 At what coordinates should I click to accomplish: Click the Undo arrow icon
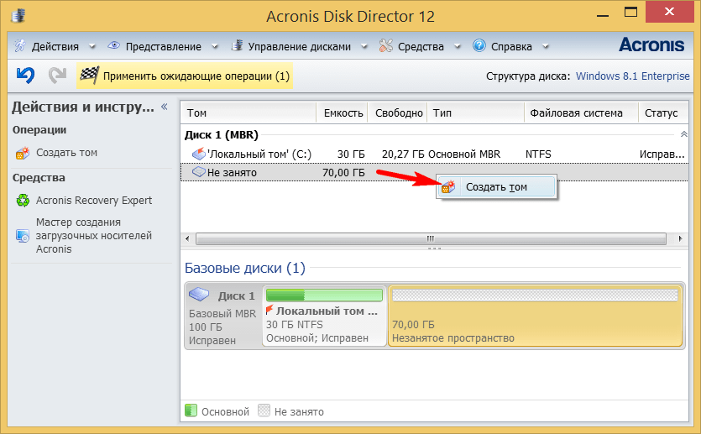click(25, 76)
